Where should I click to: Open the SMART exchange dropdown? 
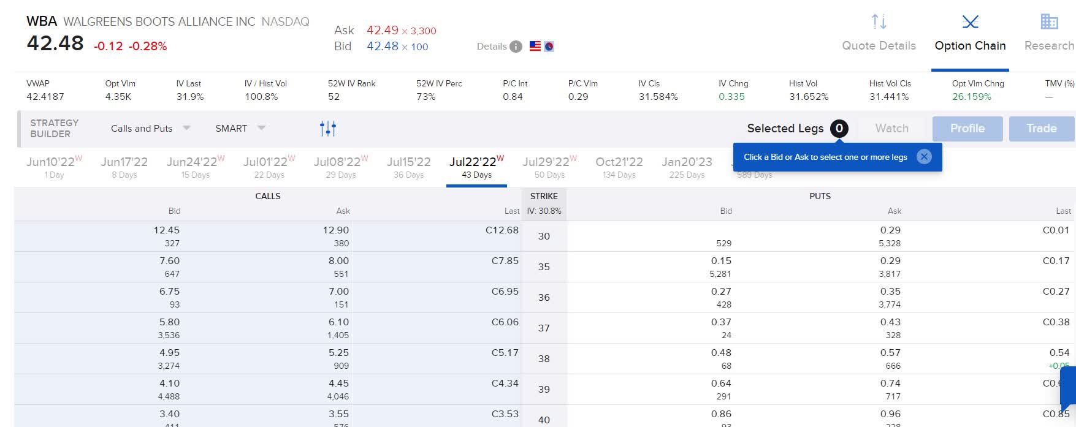click(x=240, y=128)
